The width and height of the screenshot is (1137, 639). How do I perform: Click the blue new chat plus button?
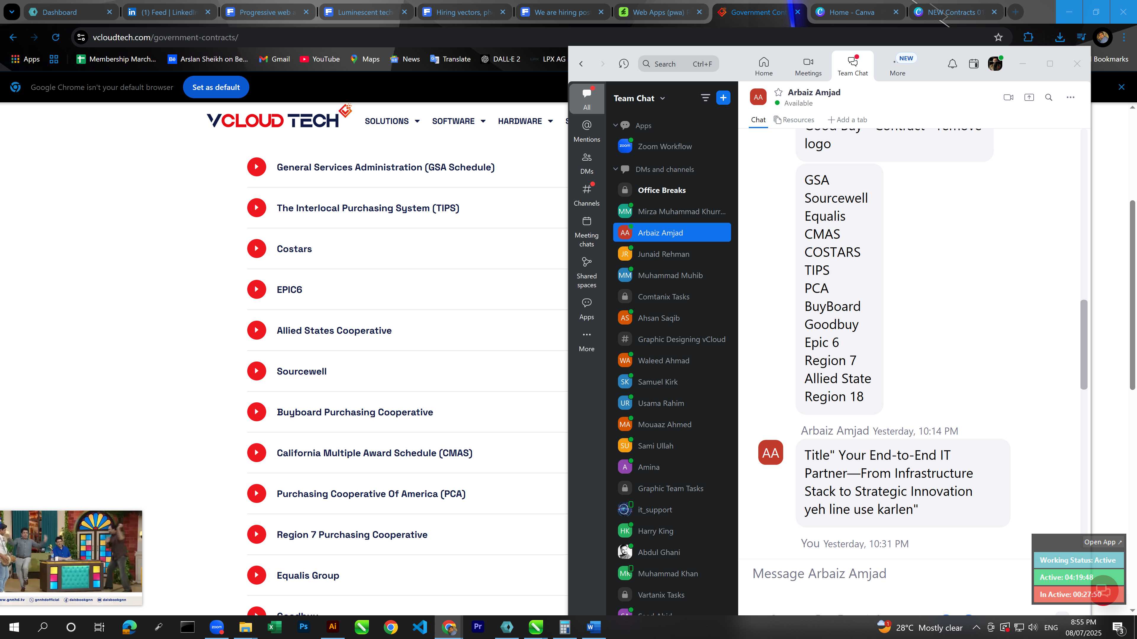(723, 98)
